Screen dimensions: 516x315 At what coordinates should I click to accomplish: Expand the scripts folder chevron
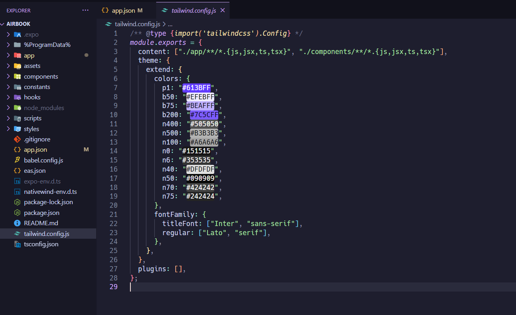click(x=8, y=118)
